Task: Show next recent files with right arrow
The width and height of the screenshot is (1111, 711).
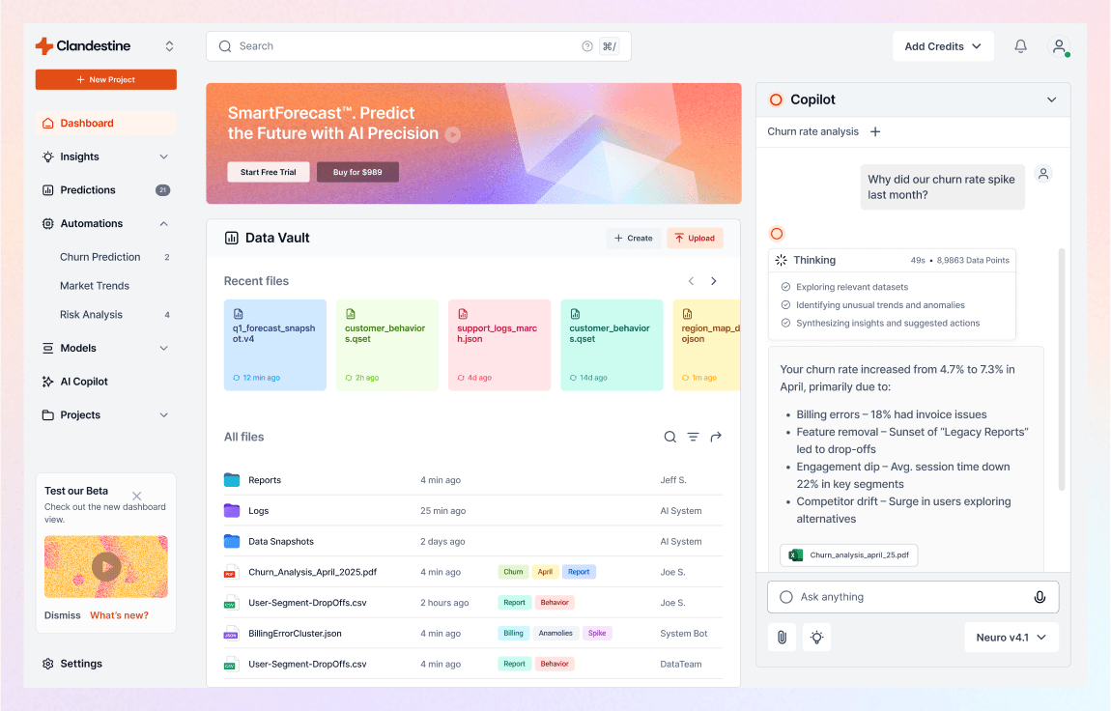Action: (714, 281)
